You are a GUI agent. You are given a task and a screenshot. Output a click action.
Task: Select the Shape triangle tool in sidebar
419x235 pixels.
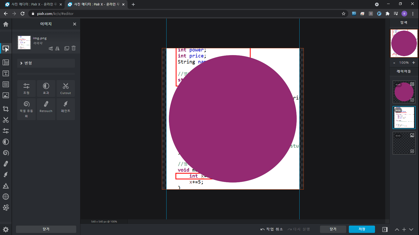[x=6, y=186]
